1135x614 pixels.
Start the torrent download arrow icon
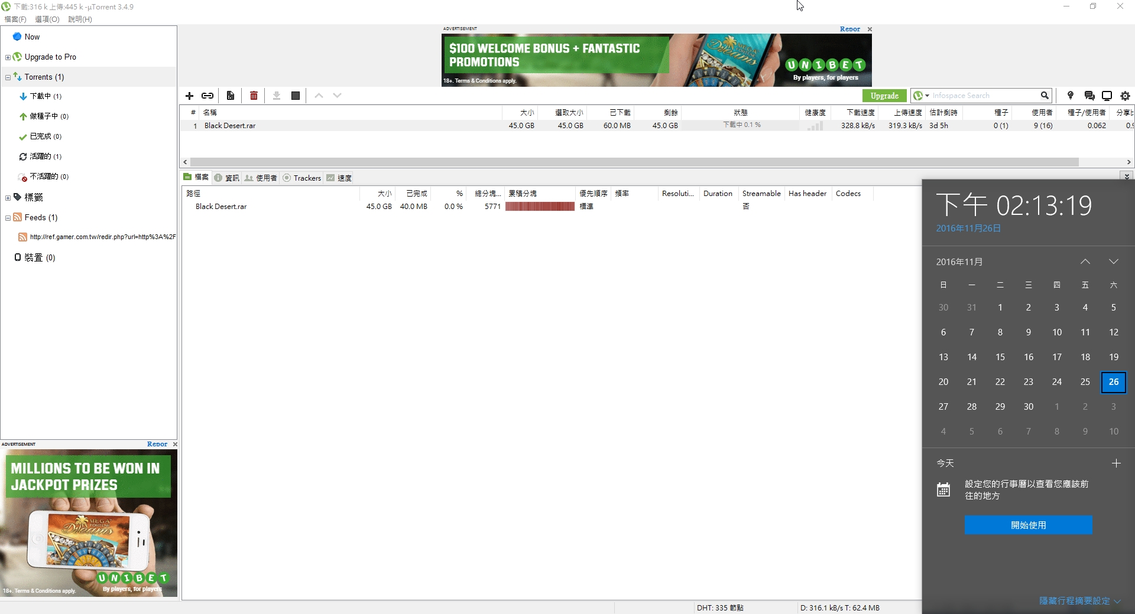pyautogui.click(x=276, y=96)
